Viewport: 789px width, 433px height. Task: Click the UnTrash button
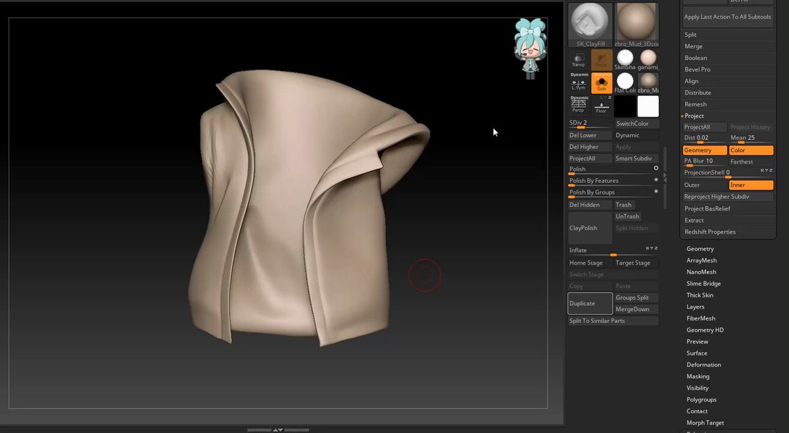tap(627, 216)
